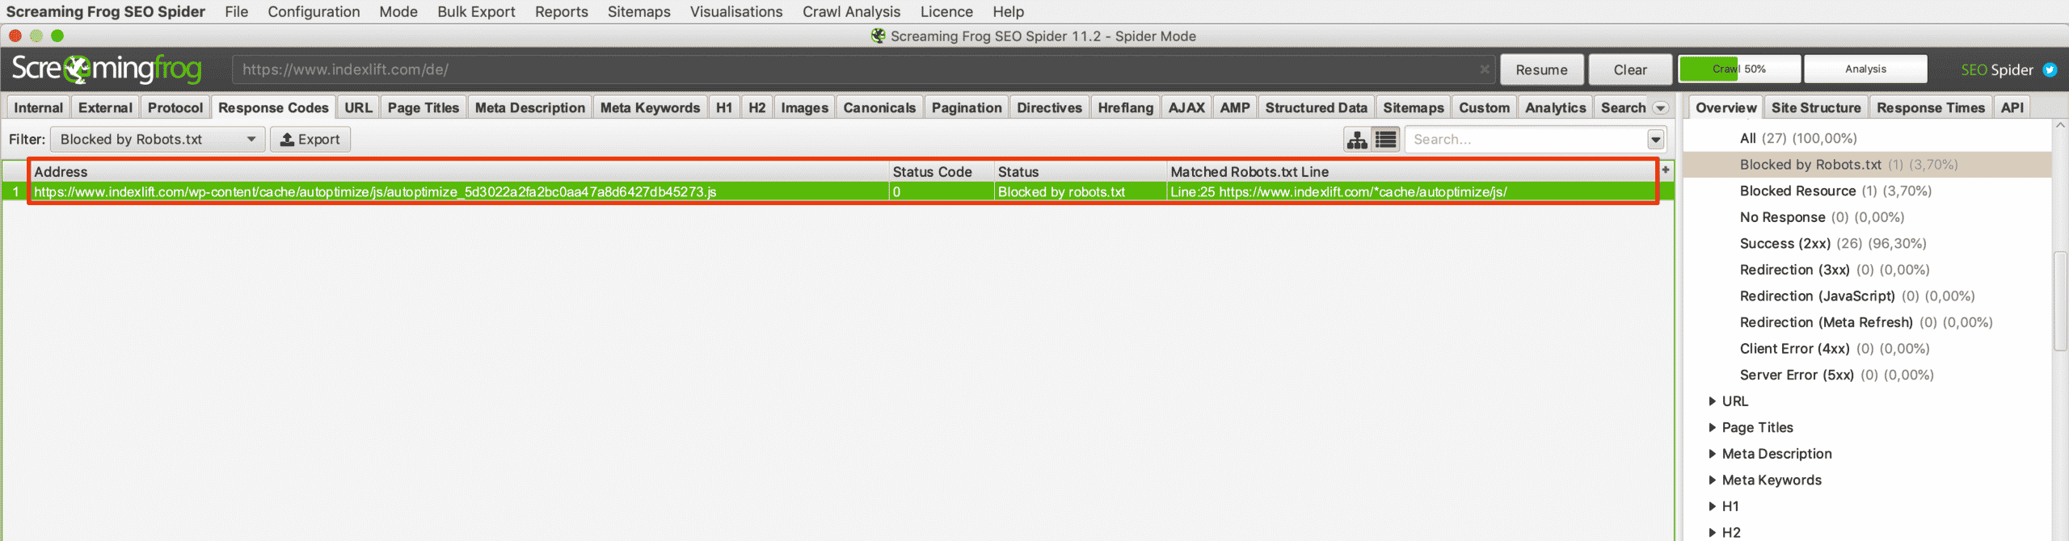Open the Configuration menu

314,12
